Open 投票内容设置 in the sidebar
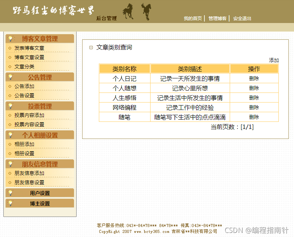 [x=29, y=124]
